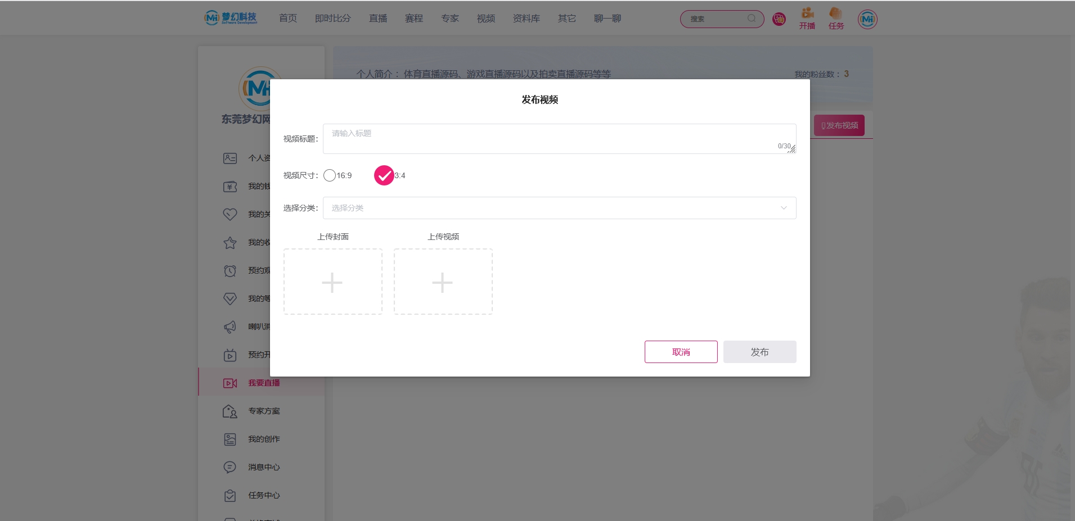Click the upload video plus box
The height and width of the screenshot is (521, 1075).
[x=443, y=282]
